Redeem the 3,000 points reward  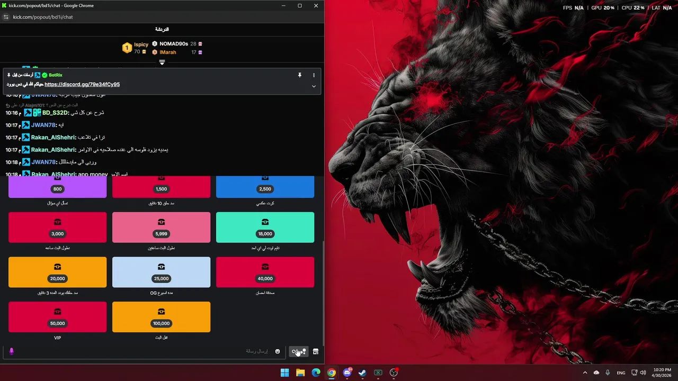[58, 228]
